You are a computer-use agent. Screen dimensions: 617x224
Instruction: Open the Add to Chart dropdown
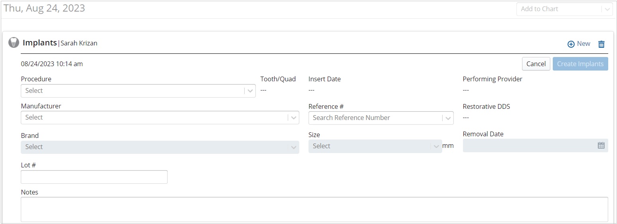click(564, 9)
